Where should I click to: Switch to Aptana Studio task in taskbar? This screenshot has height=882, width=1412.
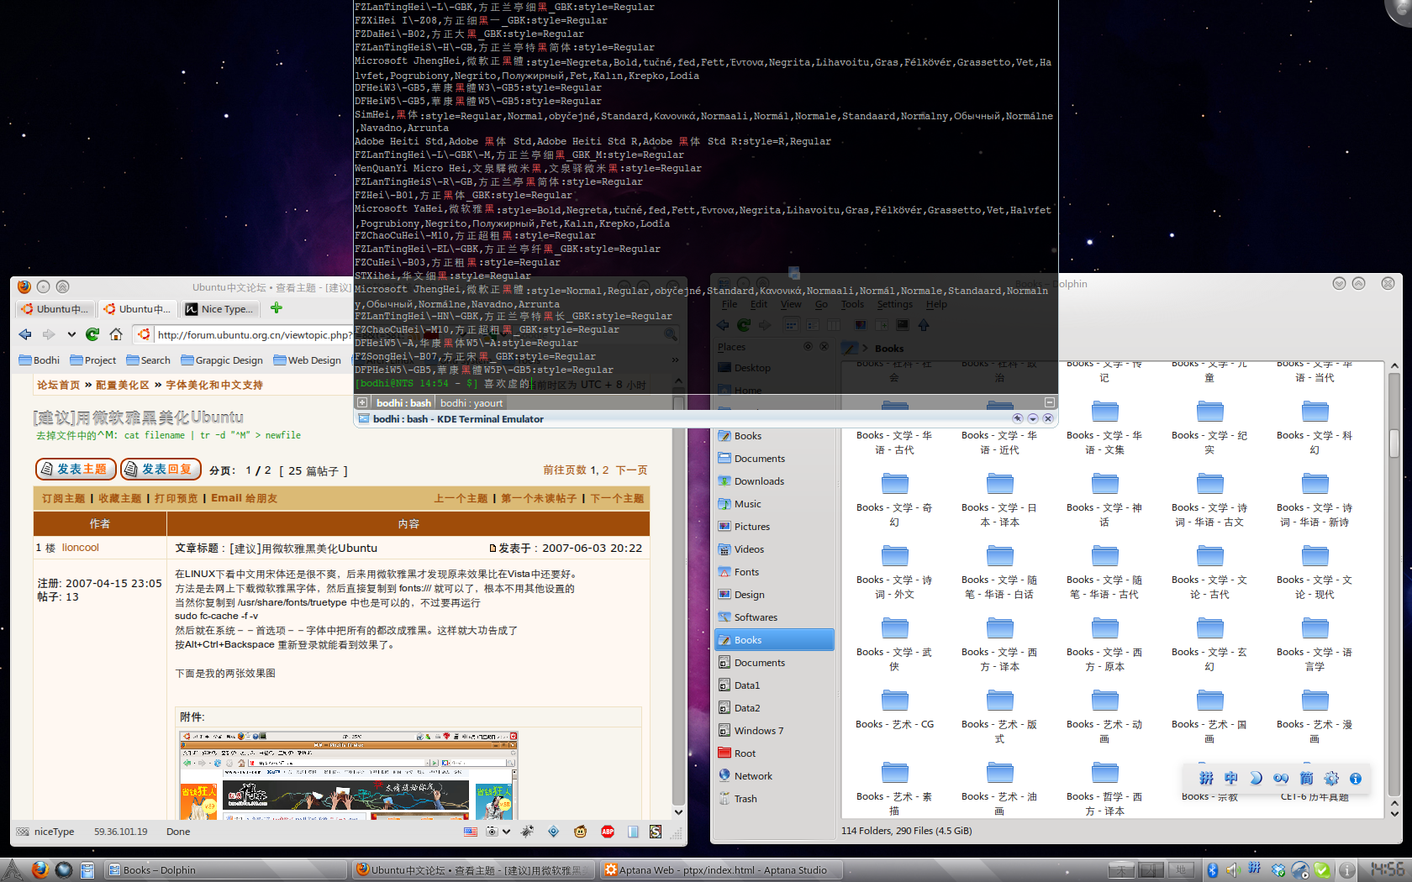pos(723,870)
